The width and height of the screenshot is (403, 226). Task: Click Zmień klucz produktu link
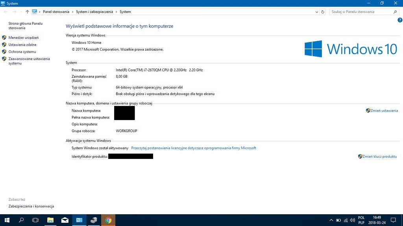tap(379, 157)
